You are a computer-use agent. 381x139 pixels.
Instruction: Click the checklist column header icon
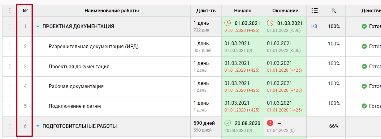tap(314, 11)
